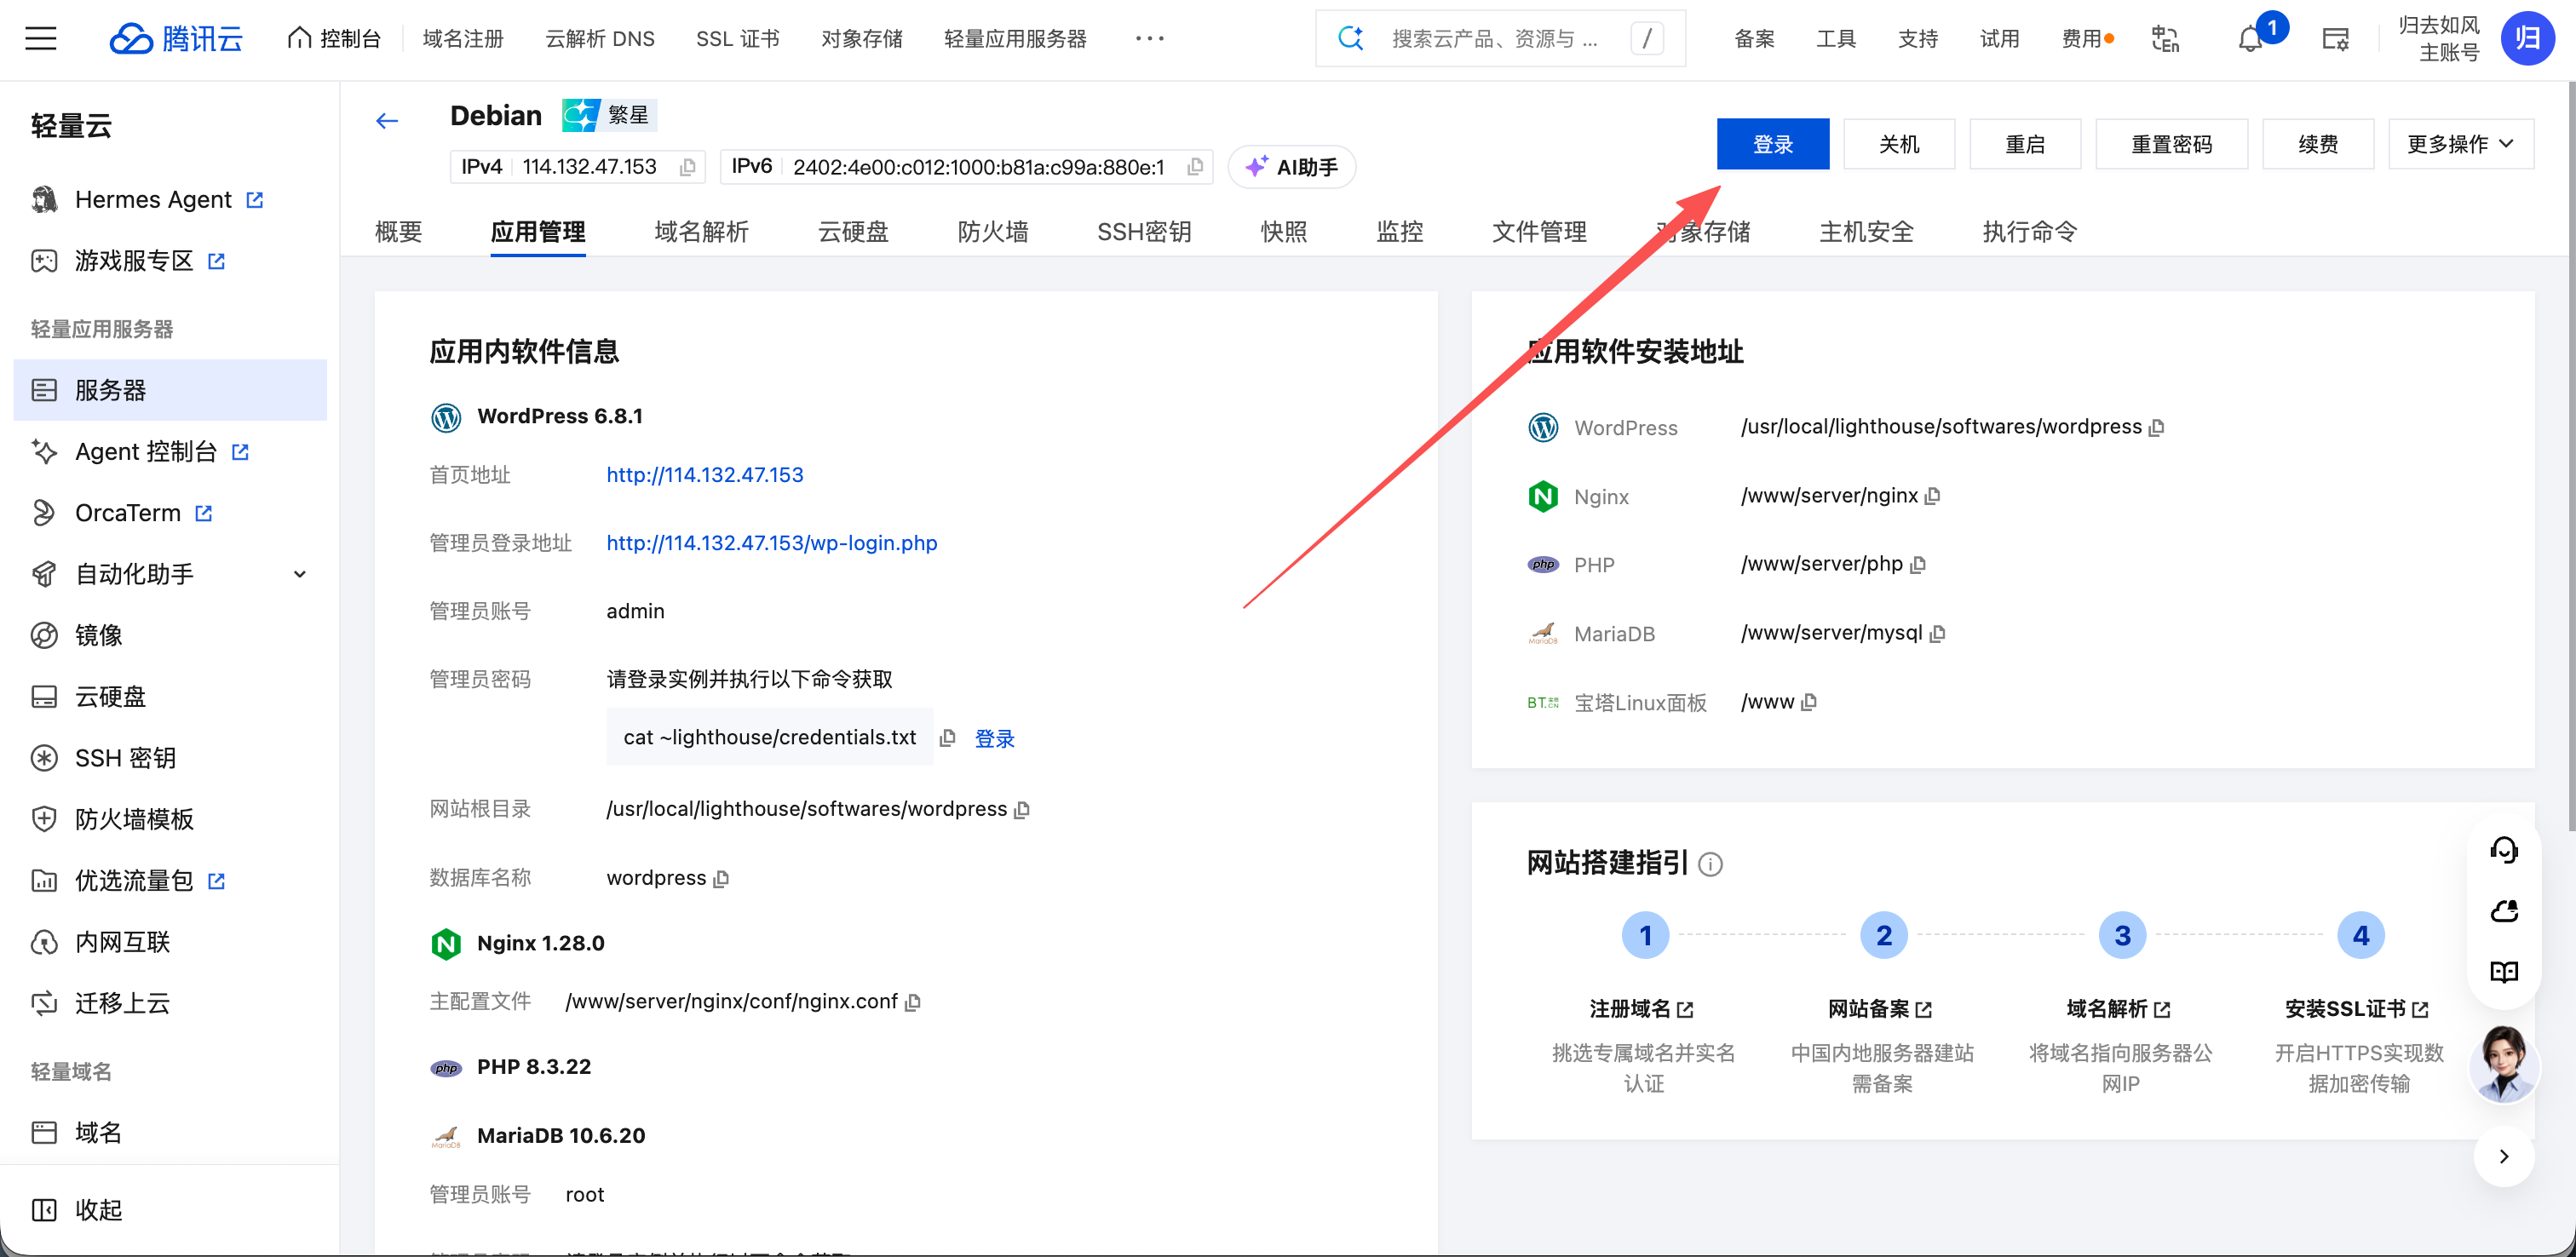Open the hamburger navigation menu

coord(41,39)
